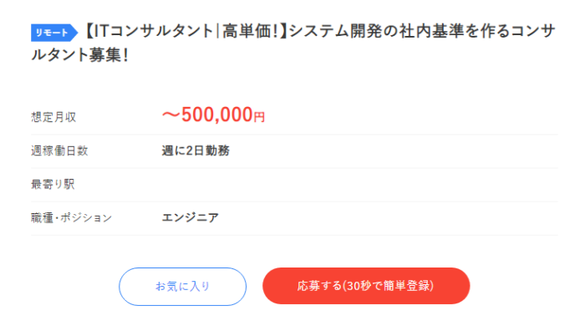585x321 pixels.
Task: Click the small 円 unit after salary
Action: pyautogui.click(x=259, y=117)
